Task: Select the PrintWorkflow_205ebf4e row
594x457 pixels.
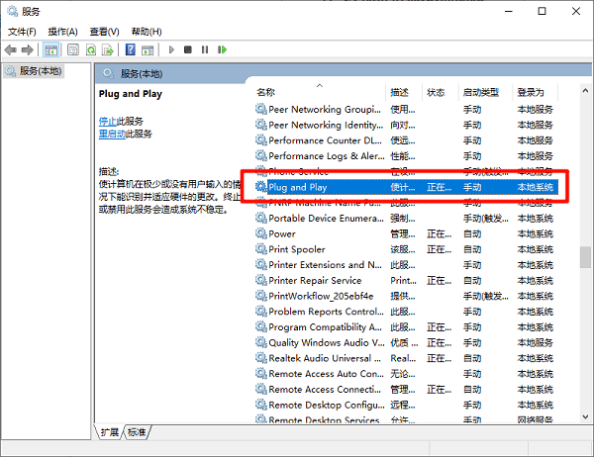Action: [406, 296]
